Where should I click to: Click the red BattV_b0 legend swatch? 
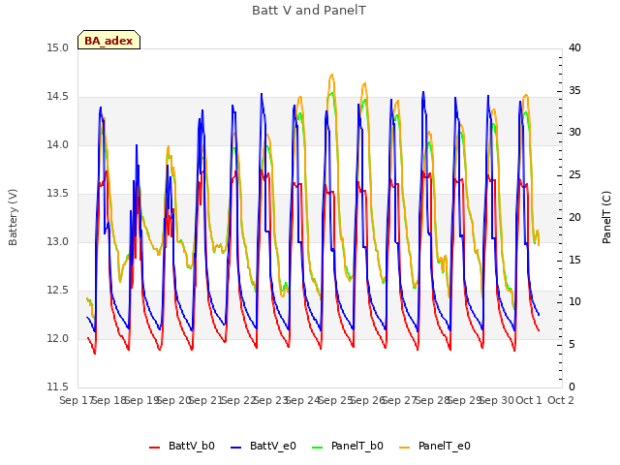(155, 448)
